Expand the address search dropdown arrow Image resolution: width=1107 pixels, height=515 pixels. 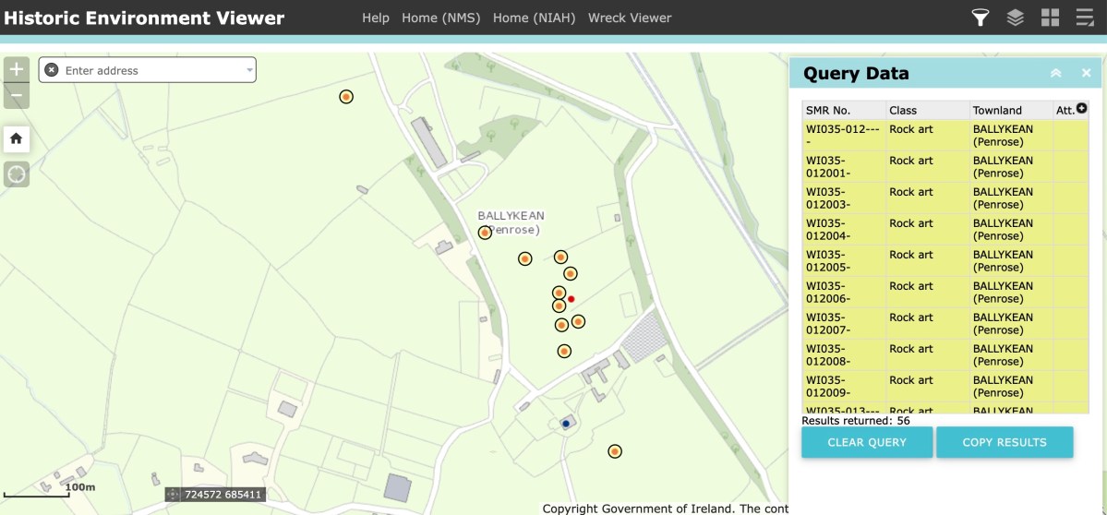point(249,70)
